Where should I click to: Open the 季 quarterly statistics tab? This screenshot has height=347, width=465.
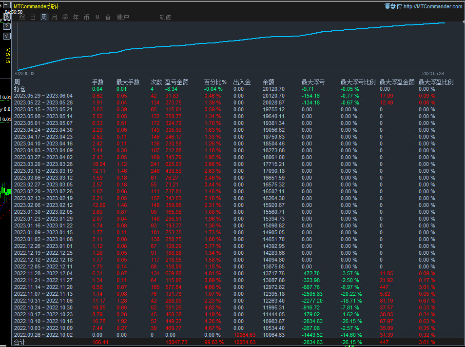(65, 18)
